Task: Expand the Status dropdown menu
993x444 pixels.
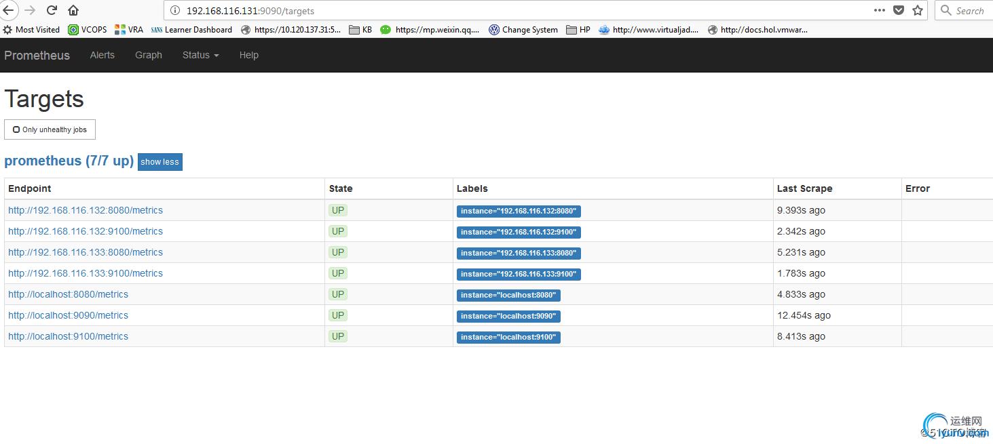Action: [200, 55]
